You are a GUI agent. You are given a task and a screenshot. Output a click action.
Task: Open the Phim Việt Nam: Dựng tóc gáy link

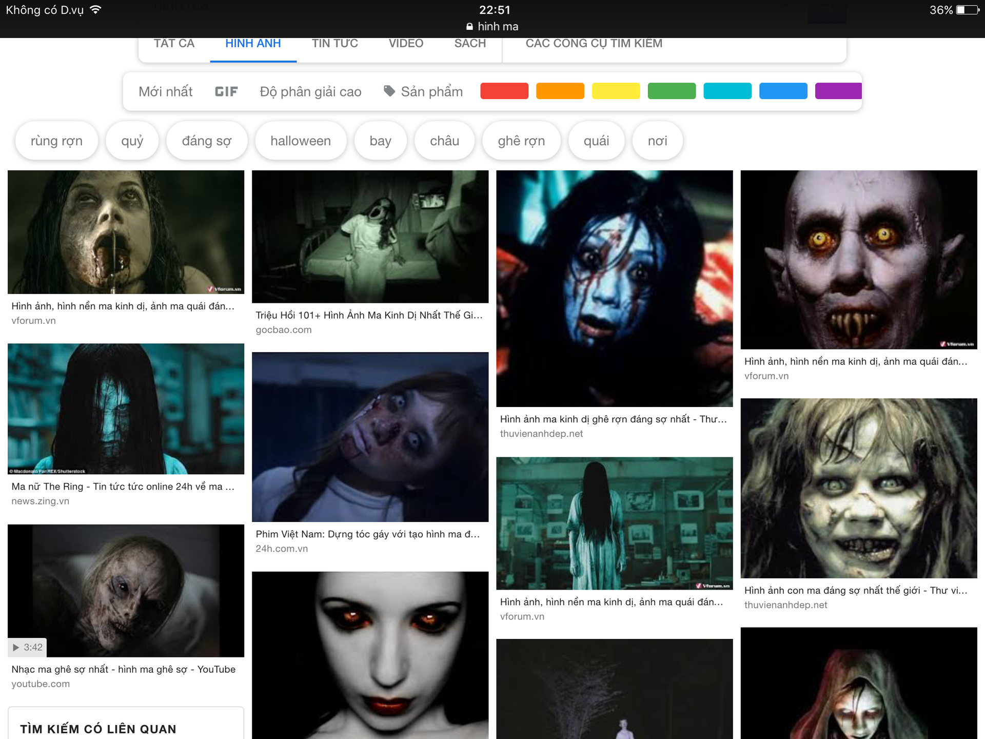tap(367, 534)
